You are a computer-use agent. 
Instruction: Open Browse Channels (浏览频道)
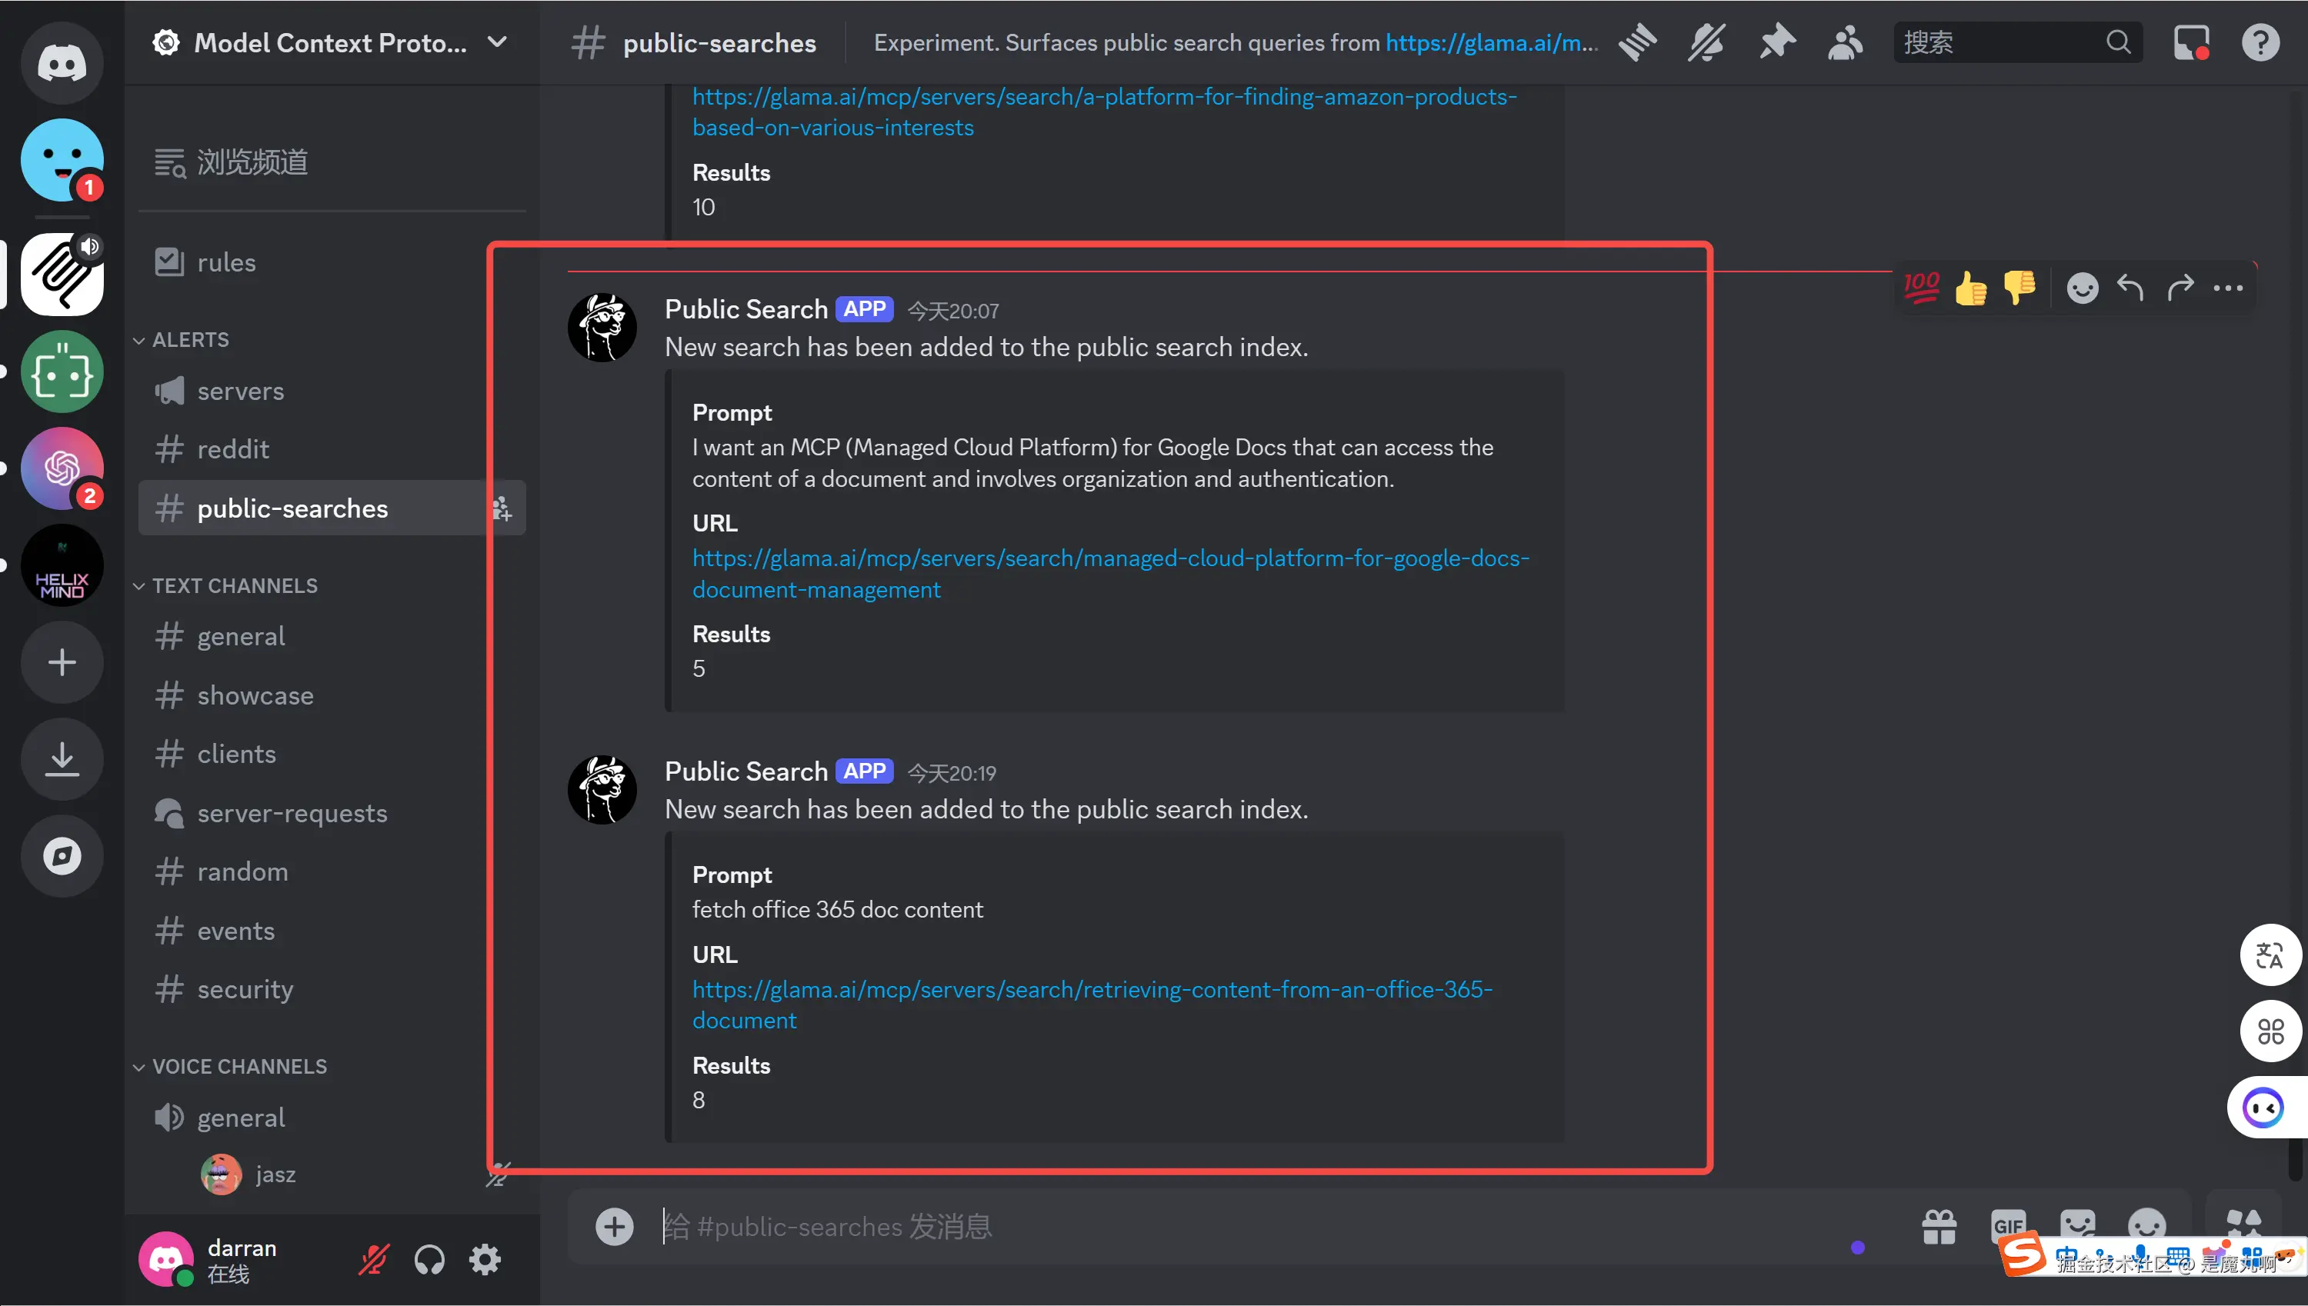(332, 162)
